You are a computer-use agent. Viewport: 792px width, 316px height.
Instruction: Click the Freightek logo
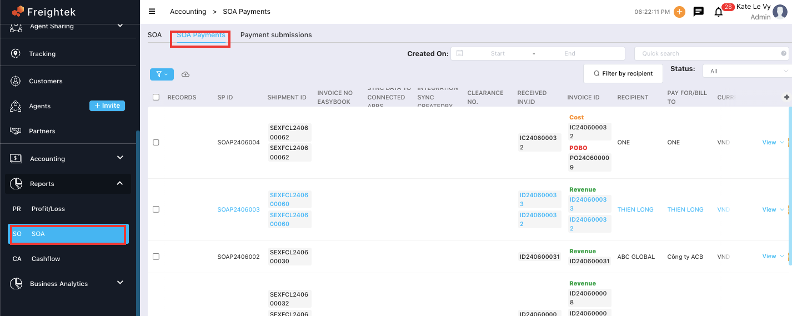point(43,11)
